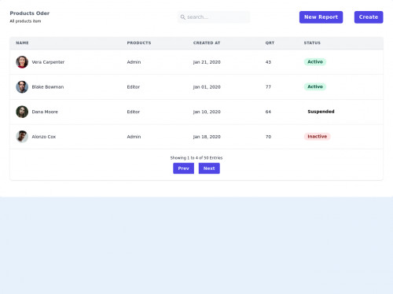Image resolution: width=393 pixels, height=294 pixels.
Task: Click the date Jan 18, 2020
Action: point(207,137)
